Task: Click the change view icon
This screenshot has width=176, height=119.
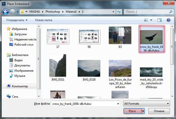Action: [x=146, y=20]
